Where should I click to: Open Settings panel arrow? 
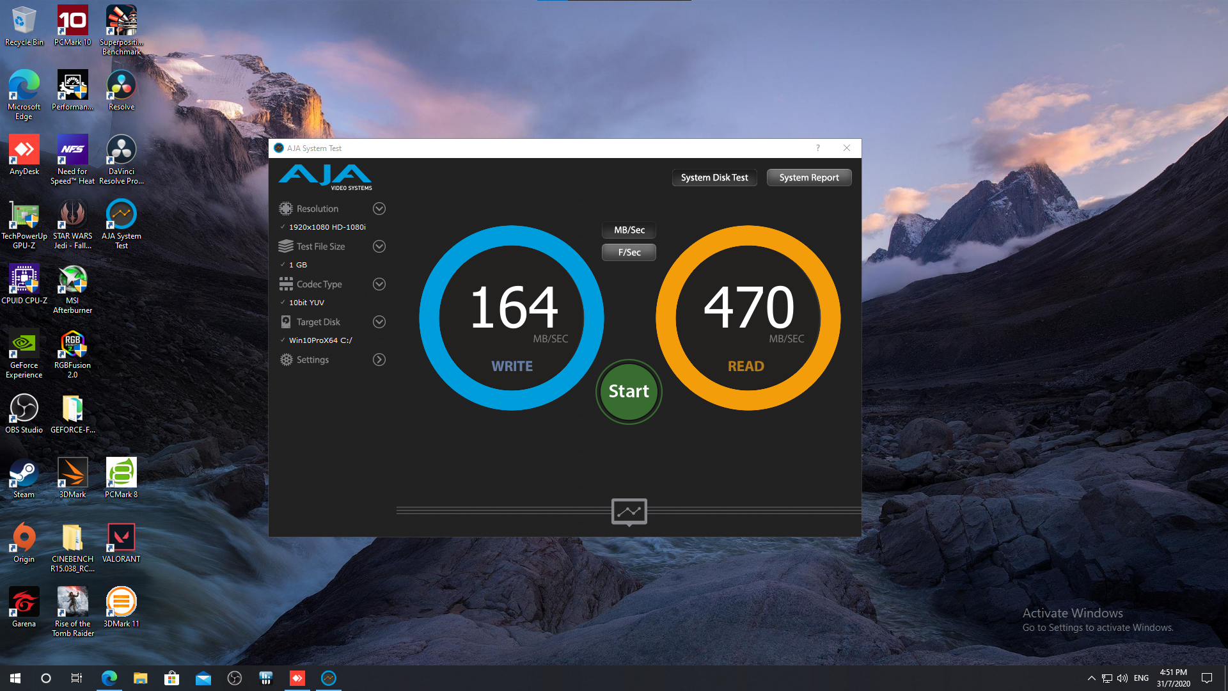379,360
